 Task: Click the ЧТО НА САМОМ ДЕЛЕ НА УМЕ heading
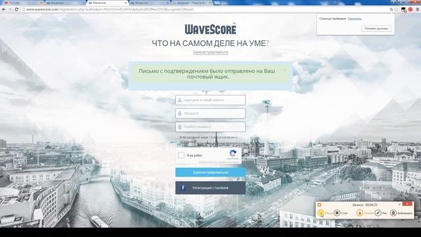pyautogui.click(x=210, y=43)
